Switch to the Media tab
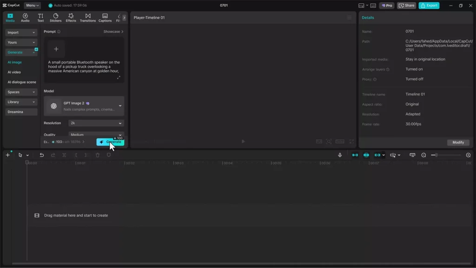The height and width of the screenshot is (268, 476). tap(10, 18)
